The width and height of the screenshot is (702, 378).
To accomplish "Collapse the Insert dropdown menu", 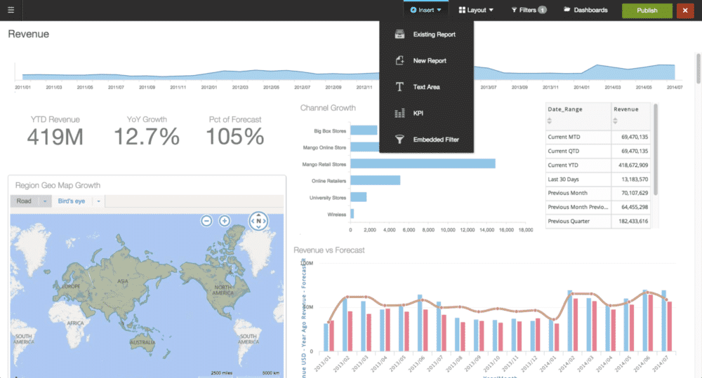I will point(426,10).
